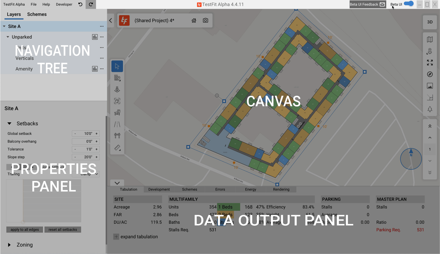Click the compass orientation icon
Screen dimensions: 440x254
click(430, 74)
